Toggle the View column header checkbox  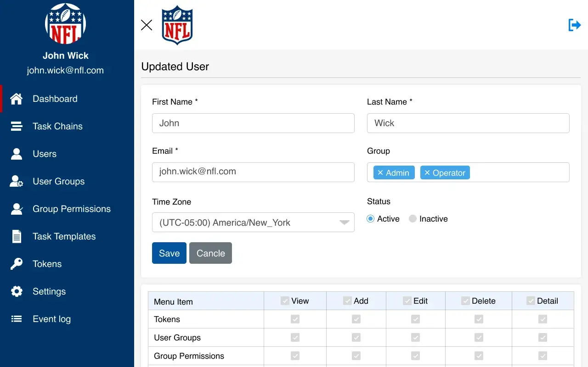[x=285, y=301]
